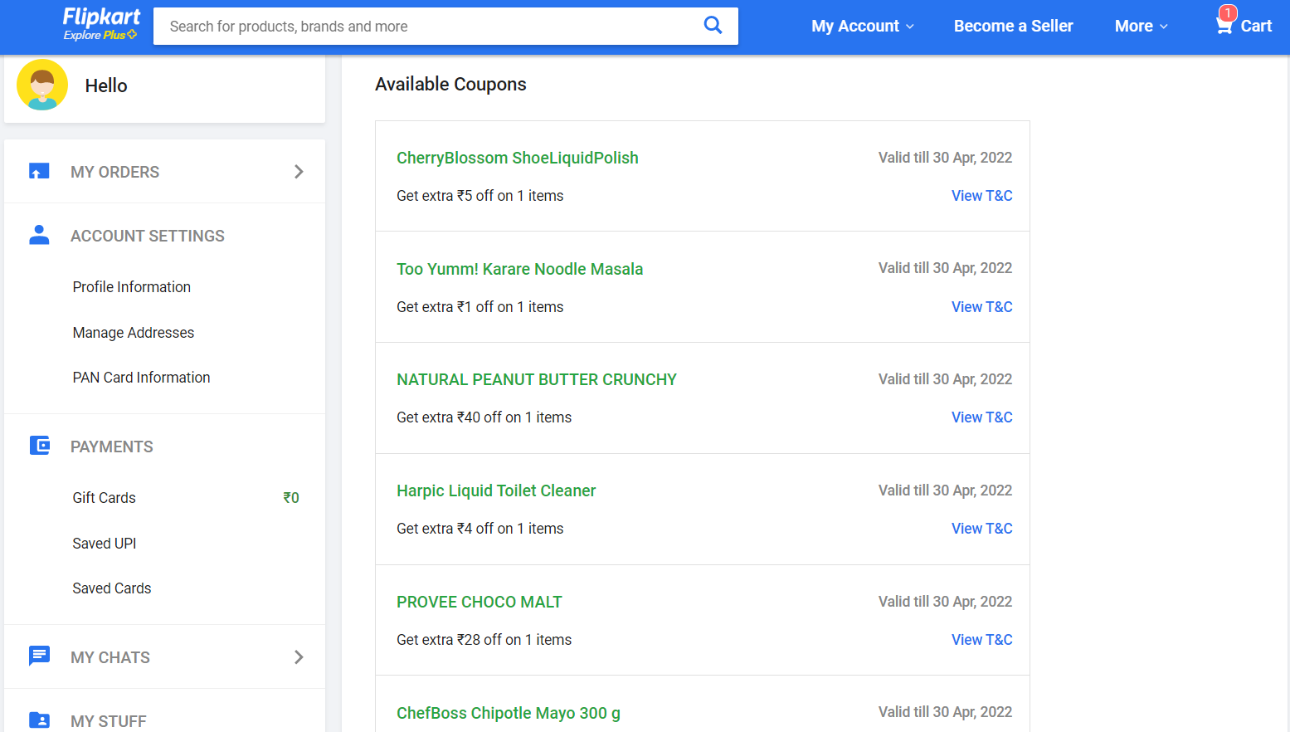Open Profile Information in the sidebar
This screenshot has width=1290, height=732.
131,286
